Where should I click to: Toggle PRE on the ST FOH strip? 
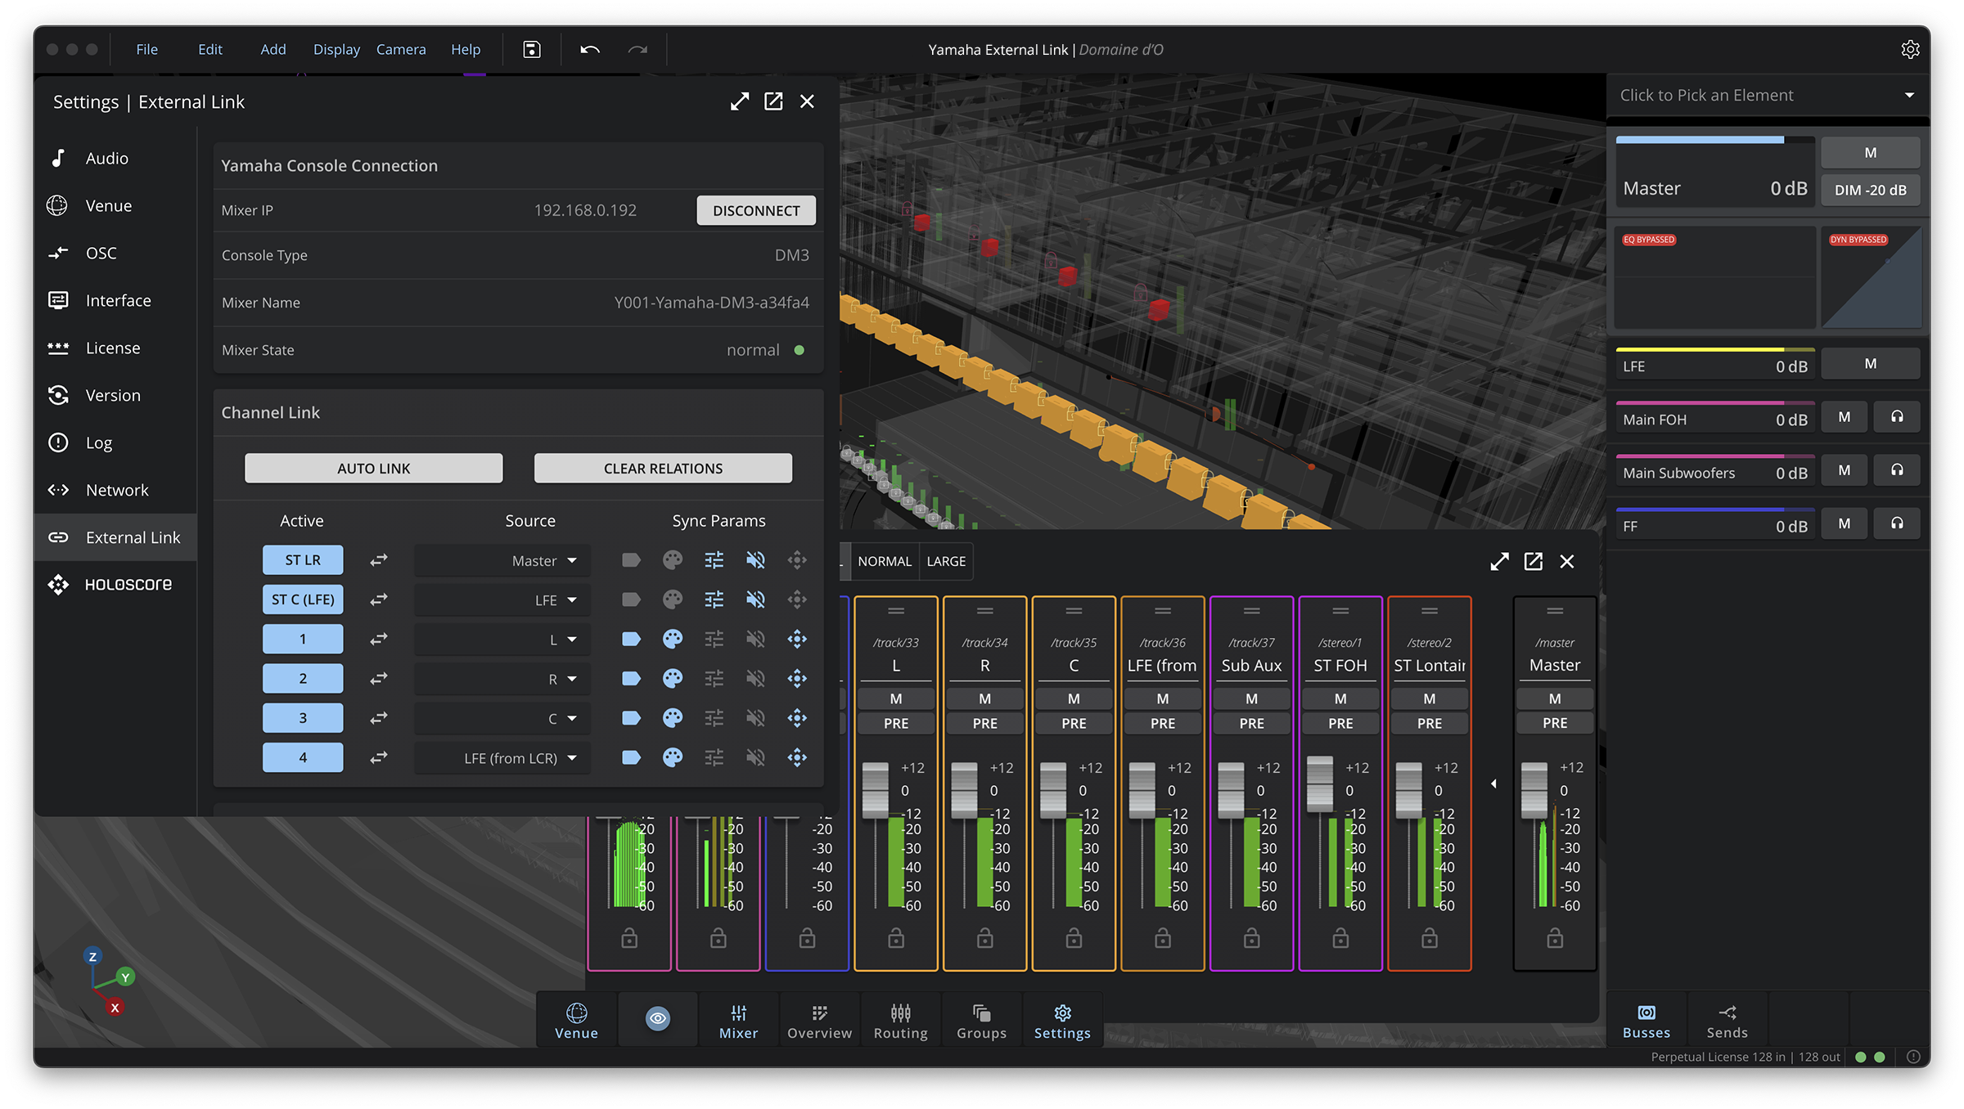click(x=1340, y=723)
